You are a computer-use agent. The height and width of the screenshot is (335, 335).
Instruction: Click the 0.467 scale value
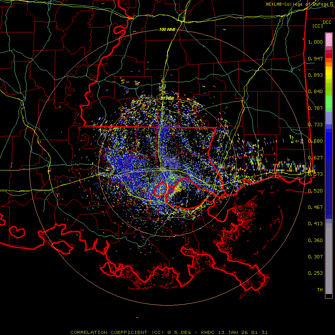[315, 207]
